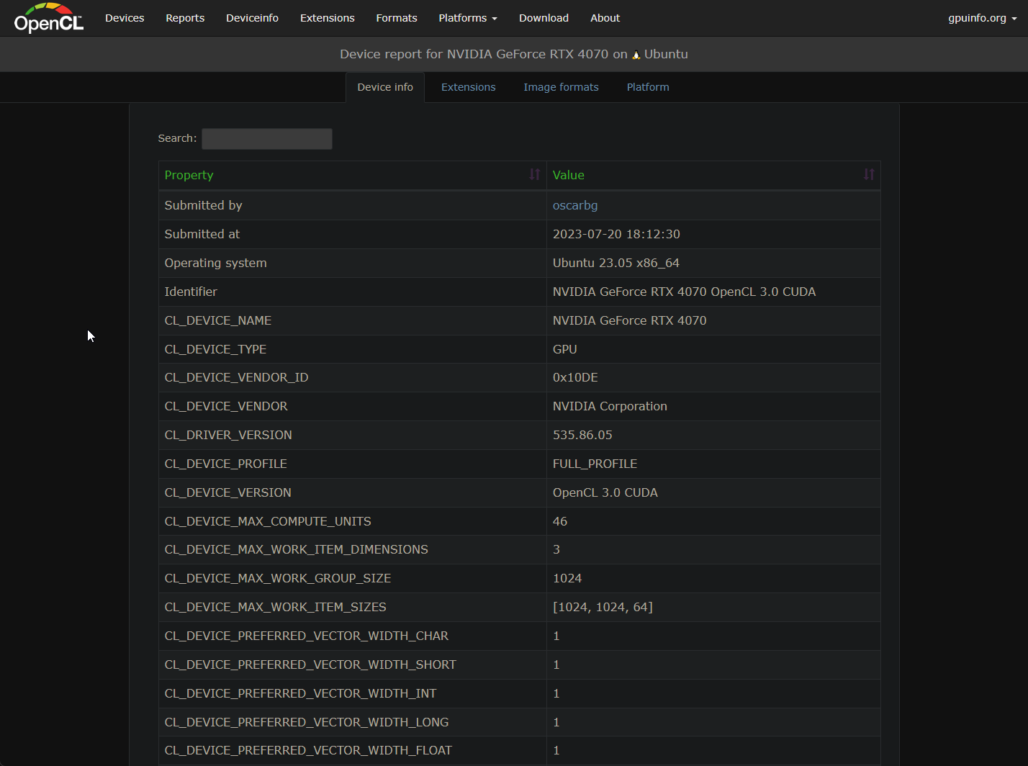
Task: Select max compute units value 46
Action: pos(560,521)
